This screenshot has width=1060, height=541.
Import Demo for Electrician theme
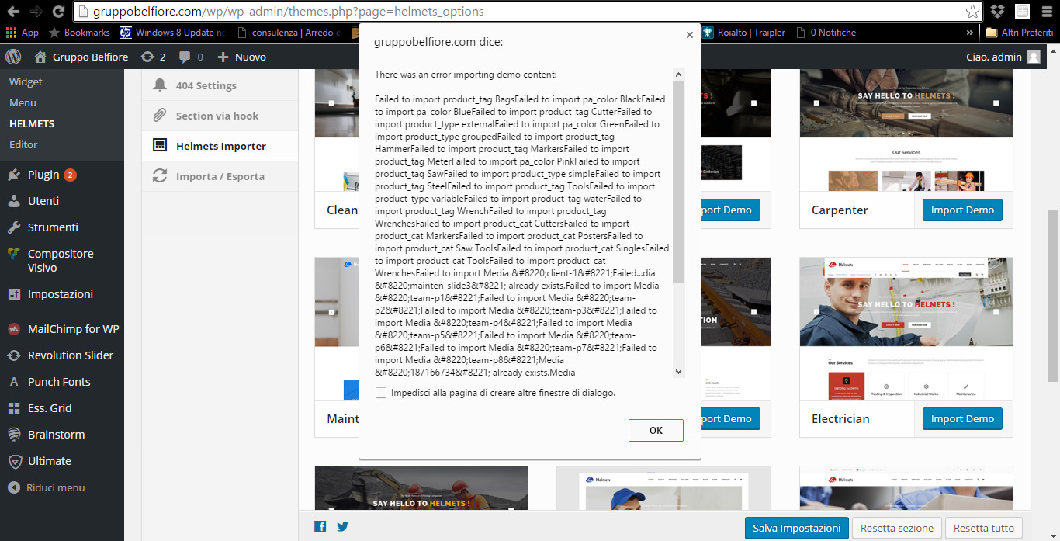[x=962, y=418]
